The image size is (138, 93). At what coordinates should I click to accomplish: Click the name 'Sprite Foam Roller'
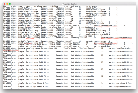(x=34, y=46)
